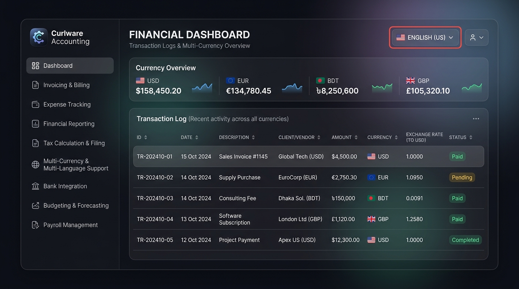The image size is (519, 289).
Task: Click the Tax Calculation & Filing icon
Action: pos(35,143)
